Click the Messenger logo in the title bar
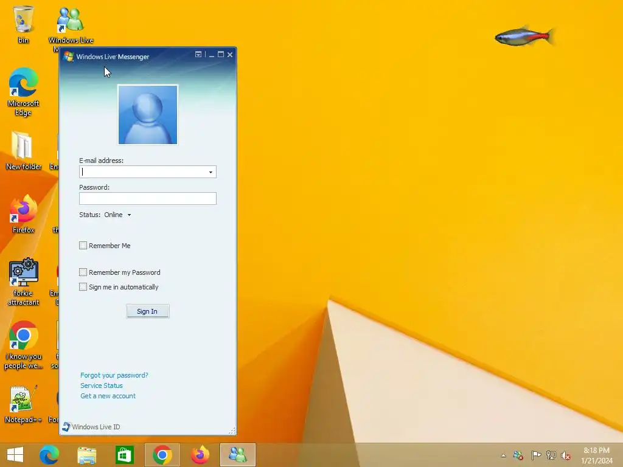This screenshot has height=467, width=623. (x=69, y=57)
